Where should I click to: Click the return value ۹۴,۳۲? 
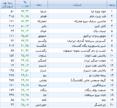point(25,11)
